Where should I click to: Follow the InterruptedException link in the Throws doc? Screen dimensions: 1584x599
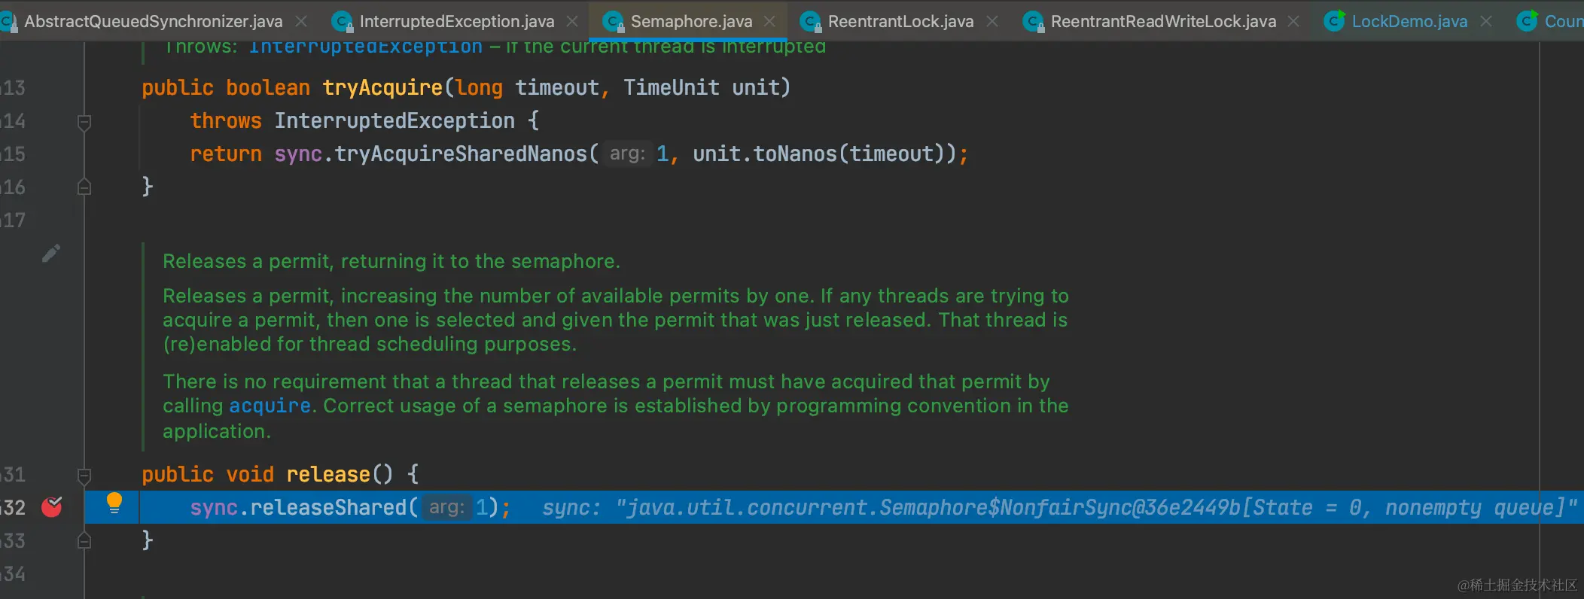[366, 47]
